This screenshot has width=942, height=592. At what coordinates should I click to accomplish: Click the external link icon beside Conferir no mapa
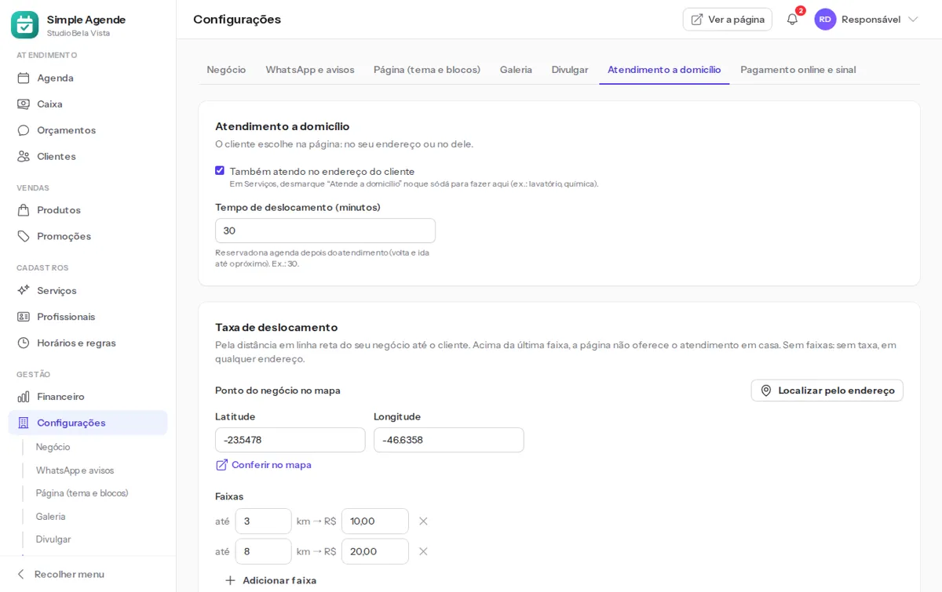[221, 465]
